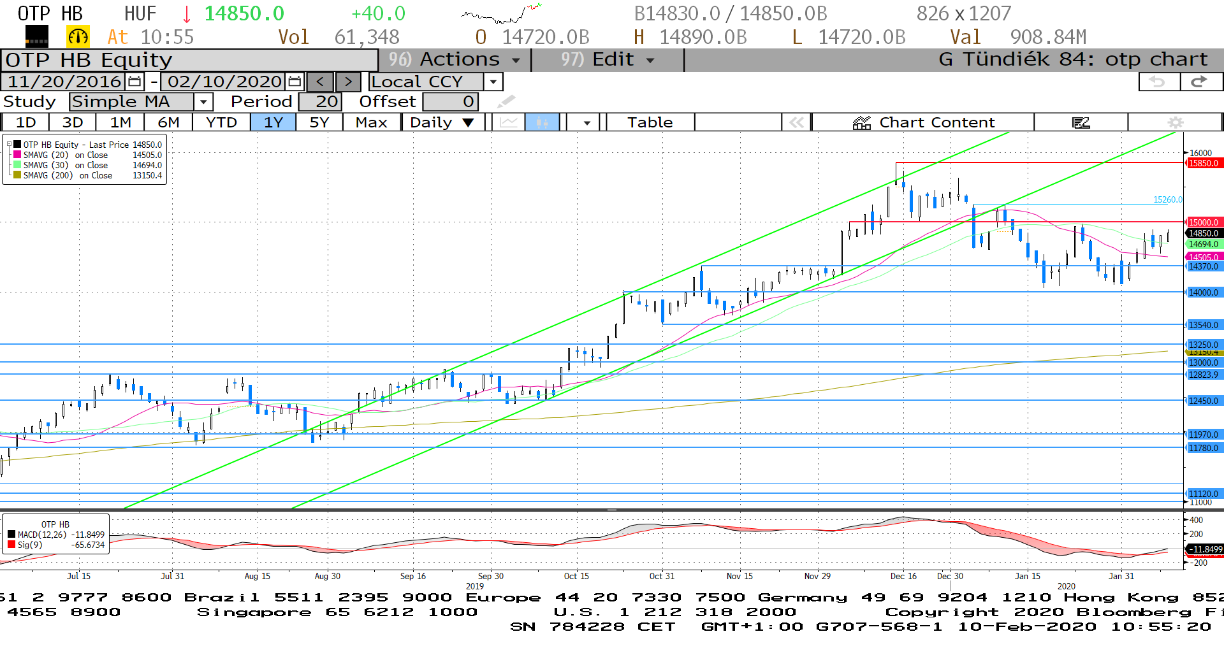
Task: Click the Period value field
Action: click(x=321, y=101)
